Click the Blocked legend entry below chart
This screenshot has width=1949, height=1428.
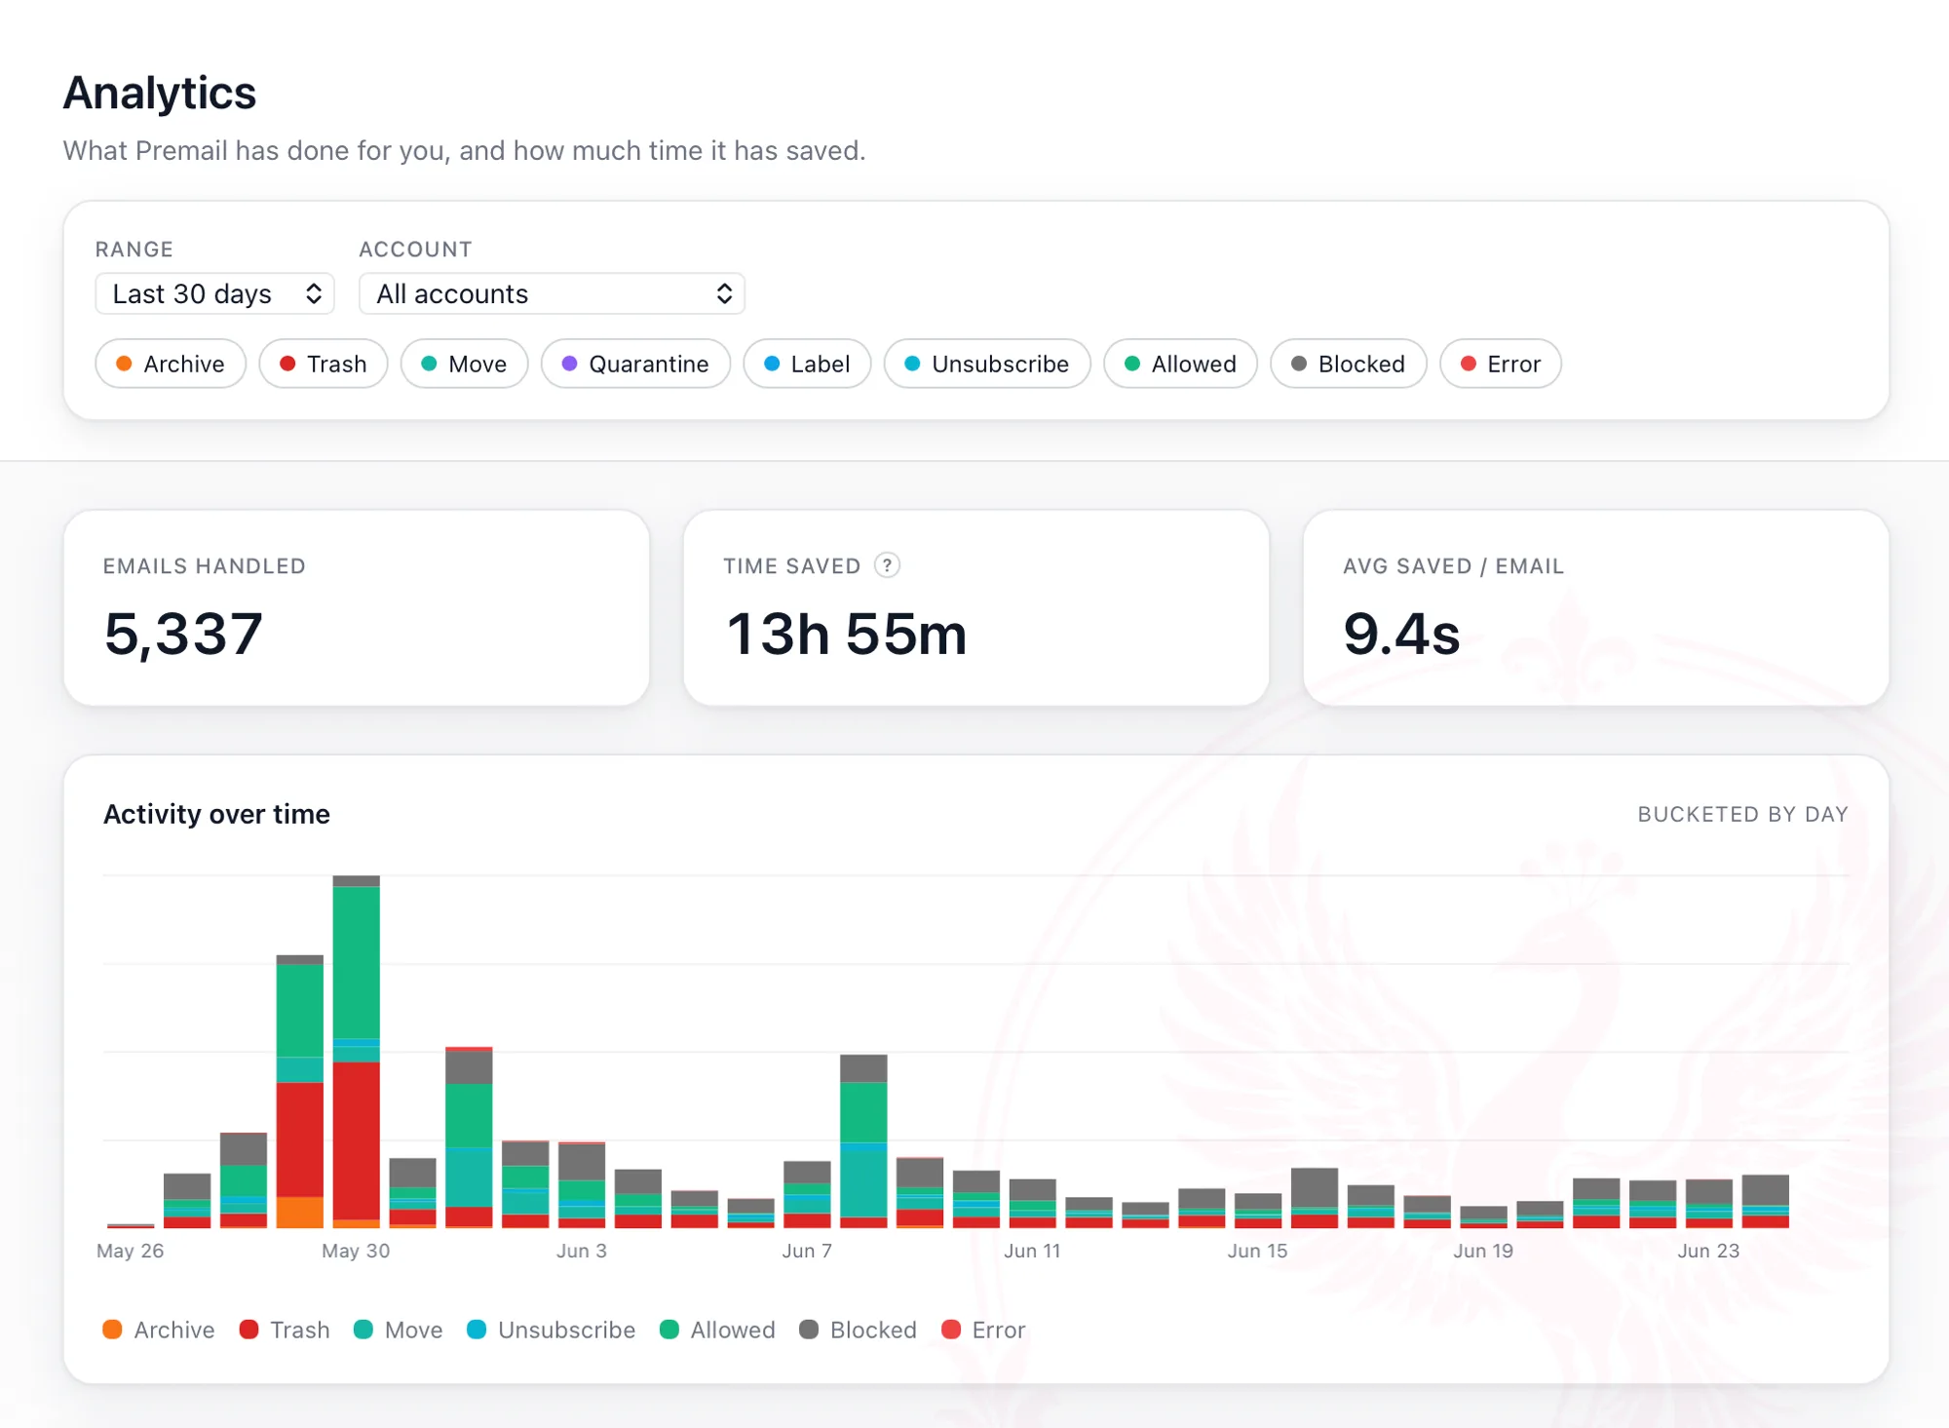[859, 1330]
